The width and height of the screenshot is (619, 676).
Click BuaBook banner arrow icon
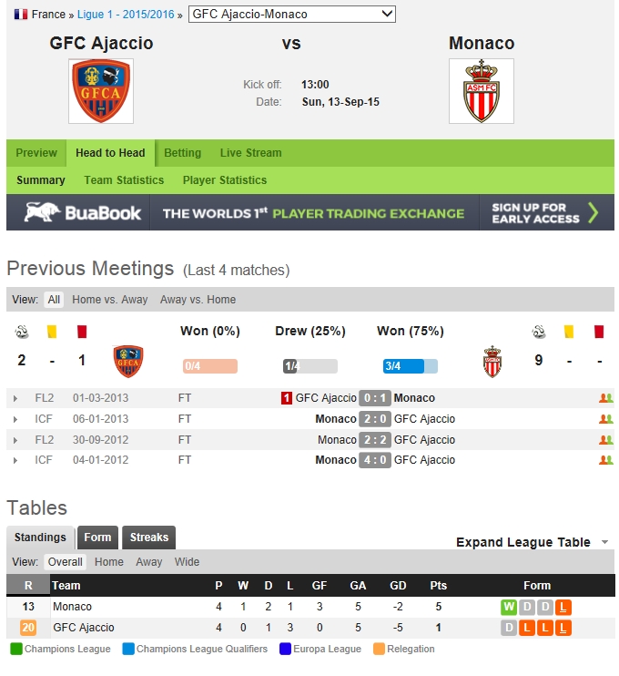point(593,213)
